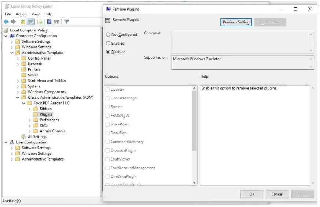Click the Ribbon folder icon
This screenshot has height=207, width=320.
(x=36, y=109)
